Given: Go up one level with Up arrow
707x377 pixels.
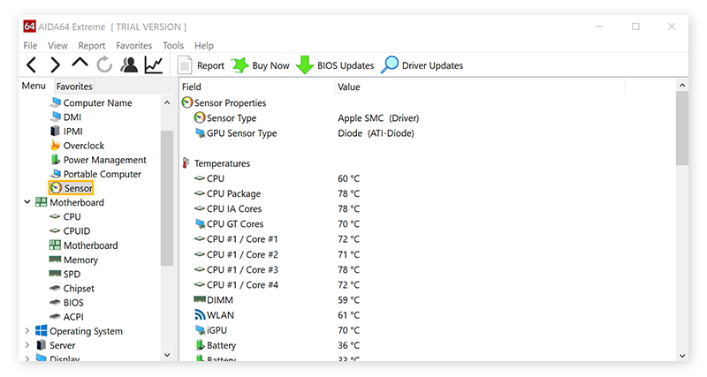Looking at the screenshot, I should pyautogui.click(x=80, y=64).
